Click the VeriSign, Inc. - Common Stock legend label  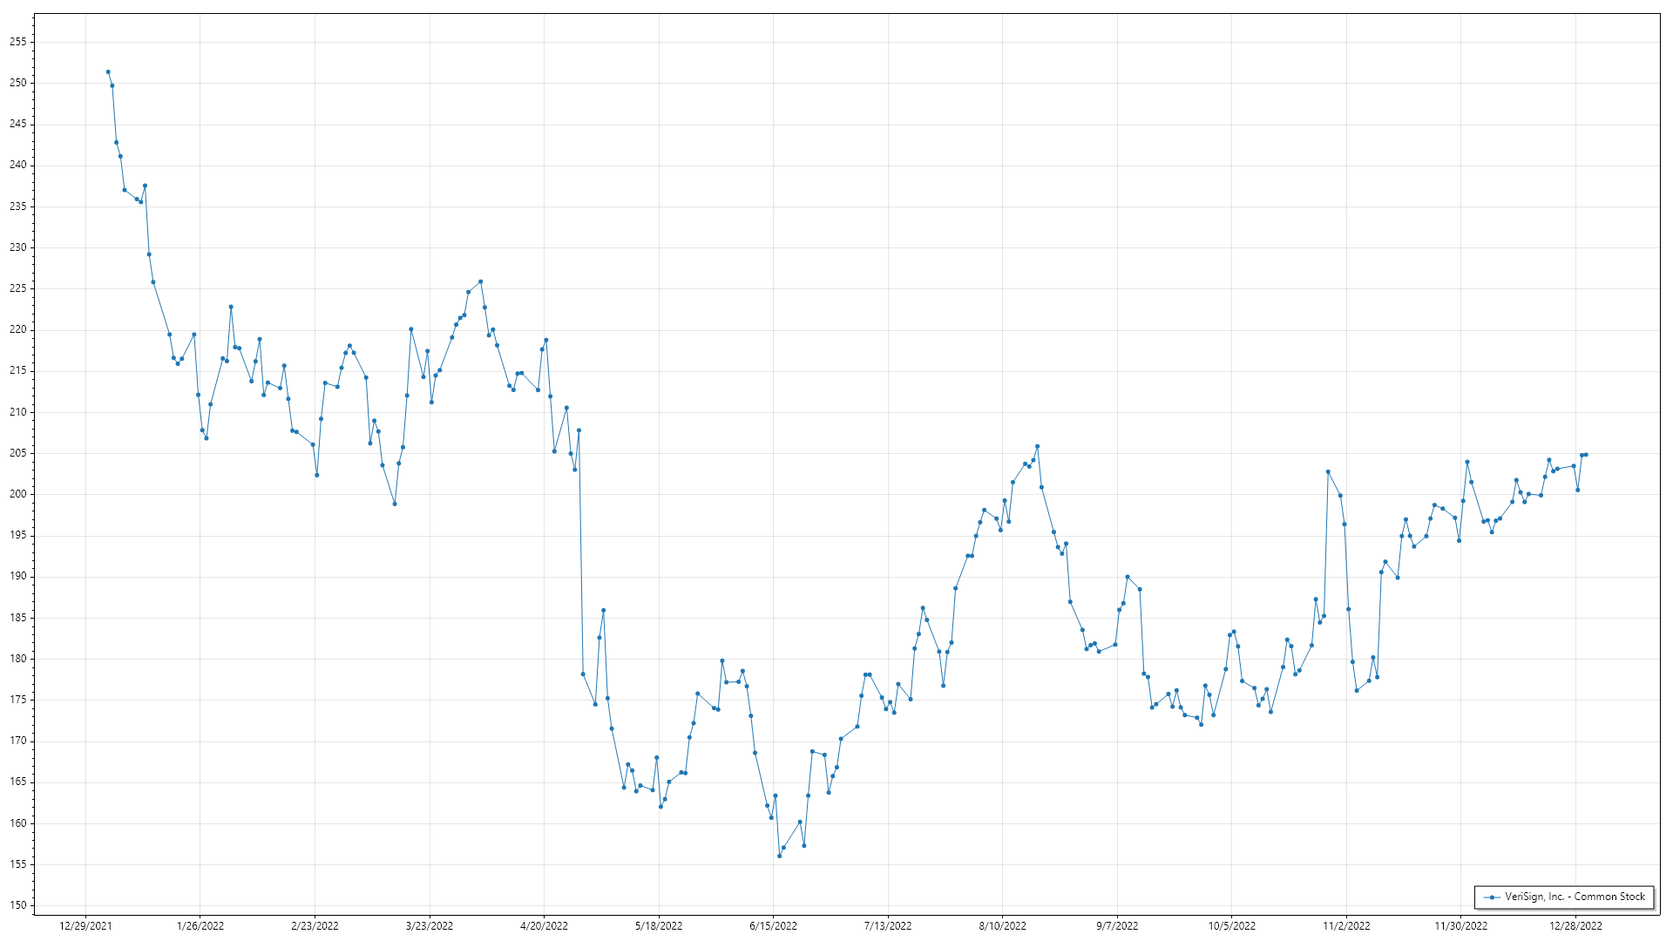1574,897
